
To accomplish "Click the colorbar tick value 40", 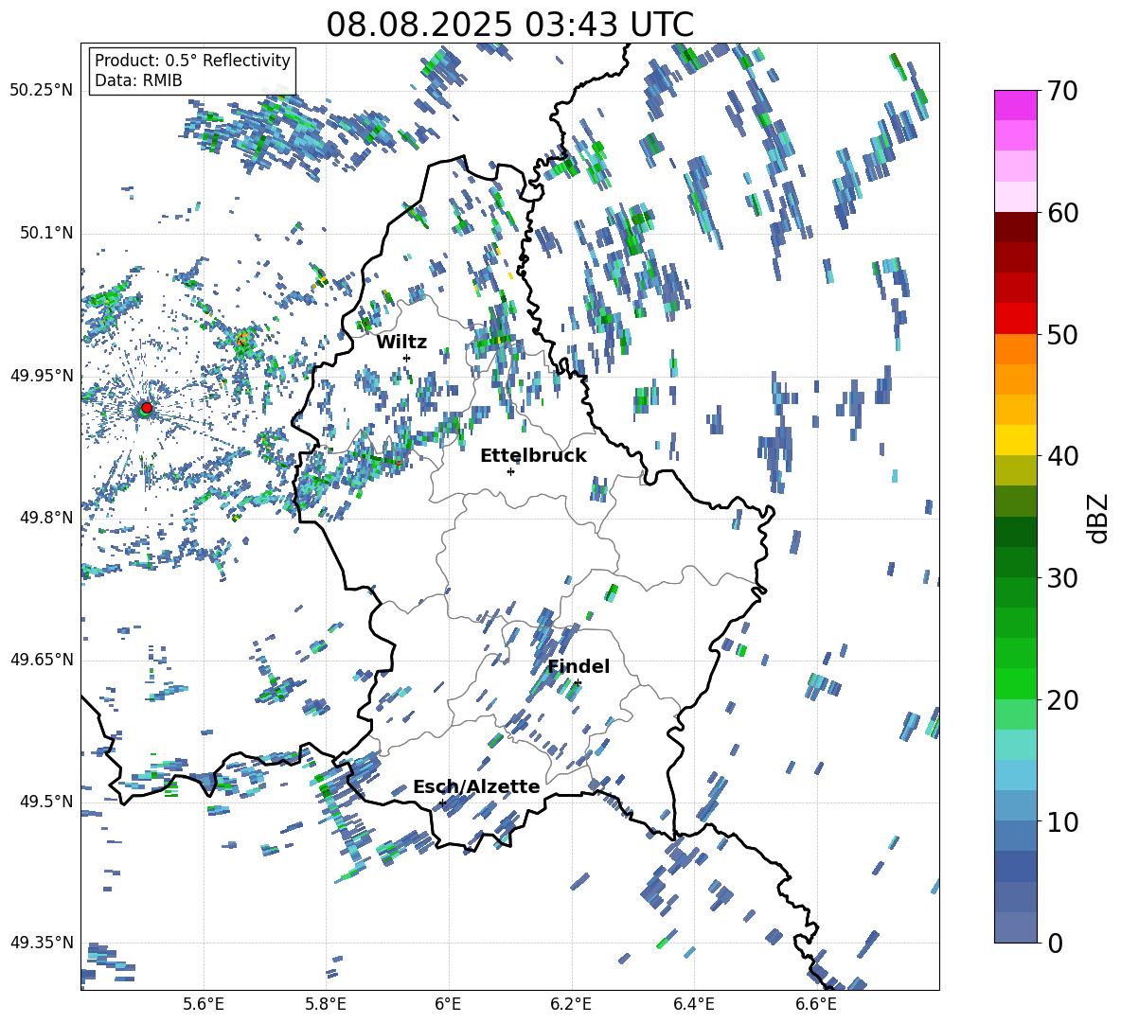I will tap(1061, 456).
